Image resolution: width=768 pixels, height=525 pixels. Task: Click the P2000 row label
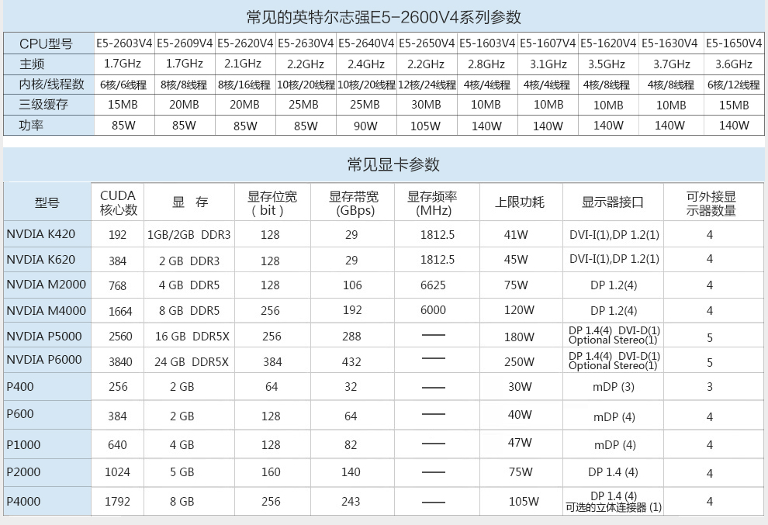[23, 472]
